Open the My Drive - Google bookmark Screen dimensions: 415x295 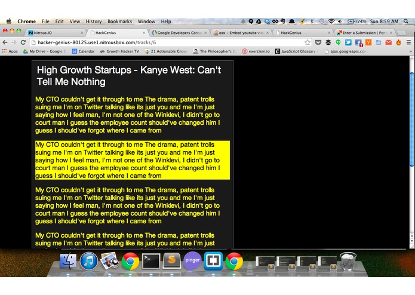tap(44, 51)
